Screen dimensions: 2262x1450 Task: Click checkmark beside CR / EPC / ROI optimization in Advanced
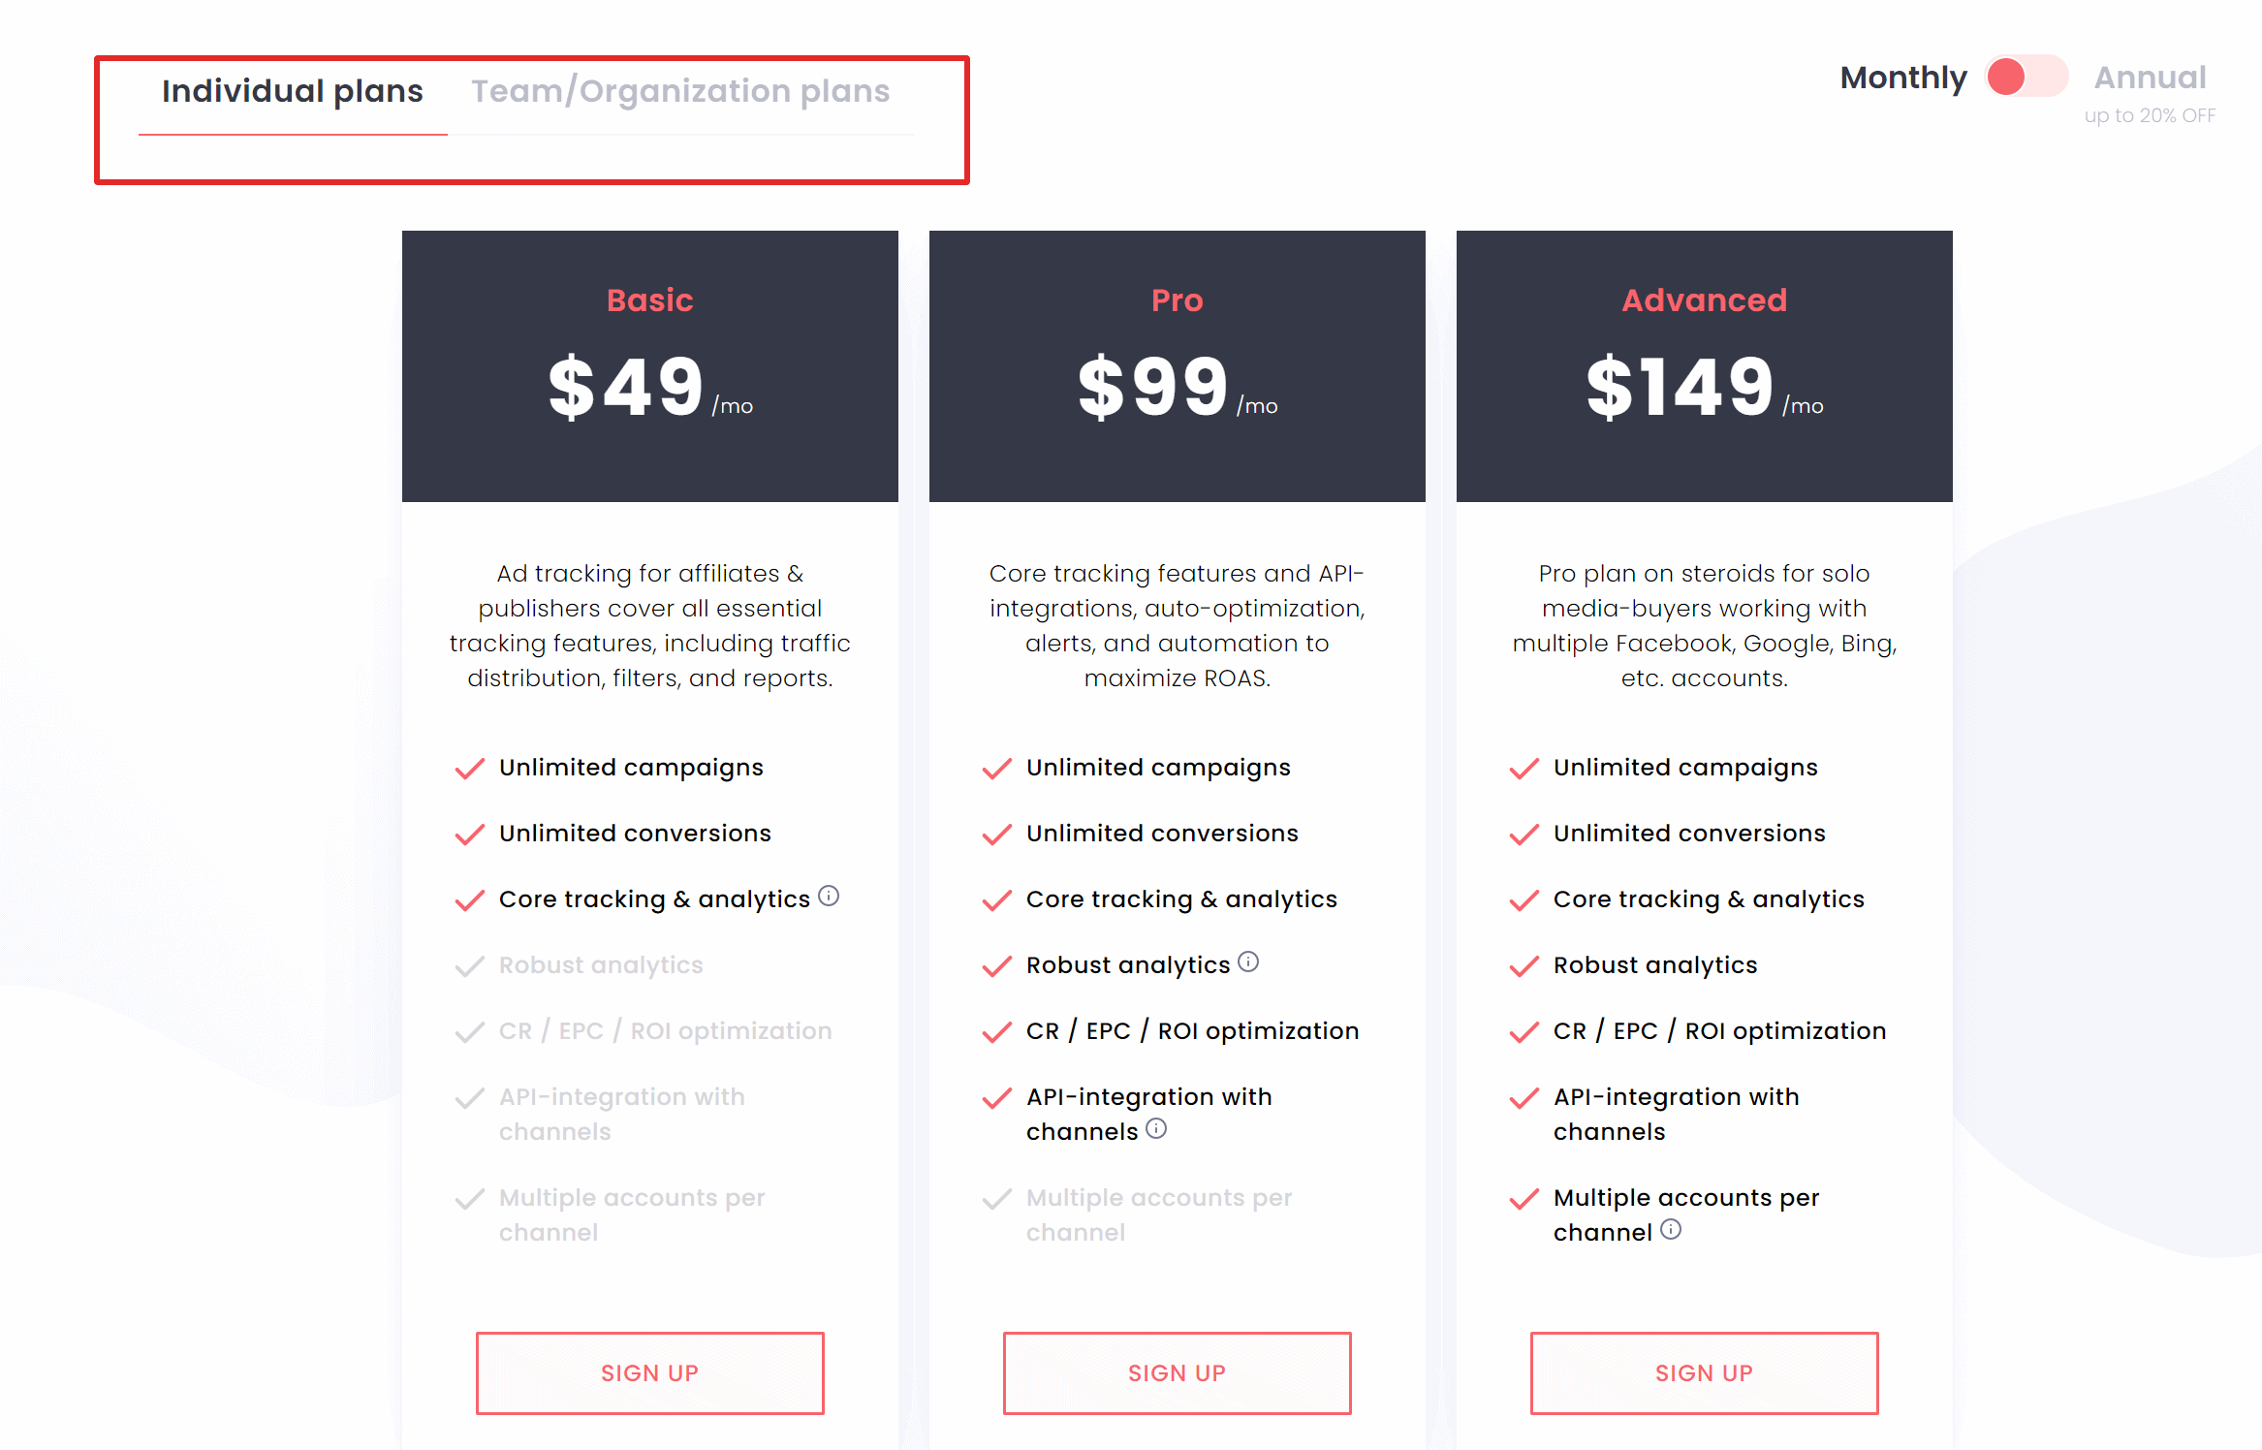pos(1524,1031)
